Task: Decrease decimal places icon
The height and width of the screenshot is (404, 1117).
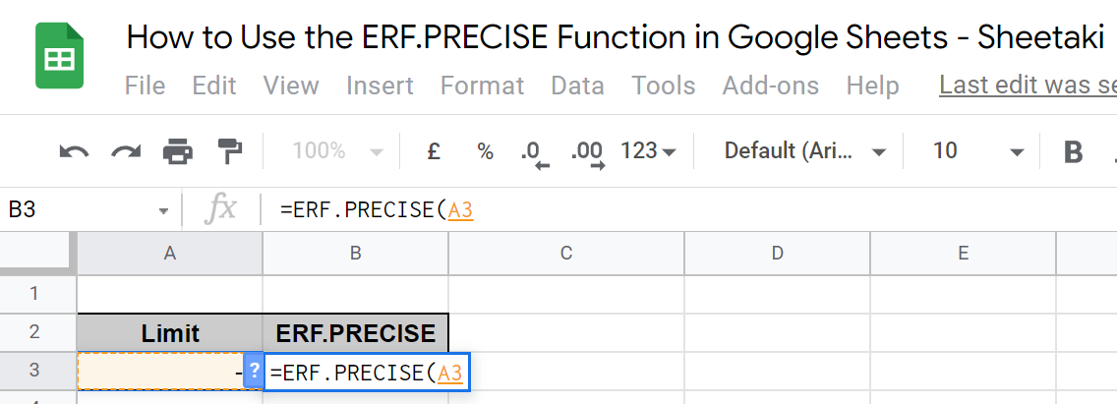Action: [534, 152]
